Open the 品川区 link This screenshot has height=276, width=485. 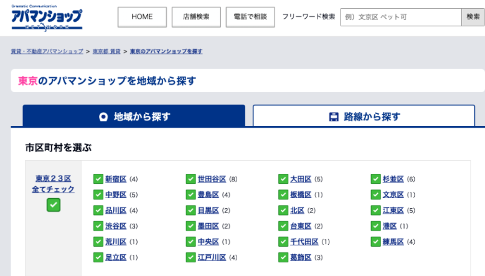116,211
